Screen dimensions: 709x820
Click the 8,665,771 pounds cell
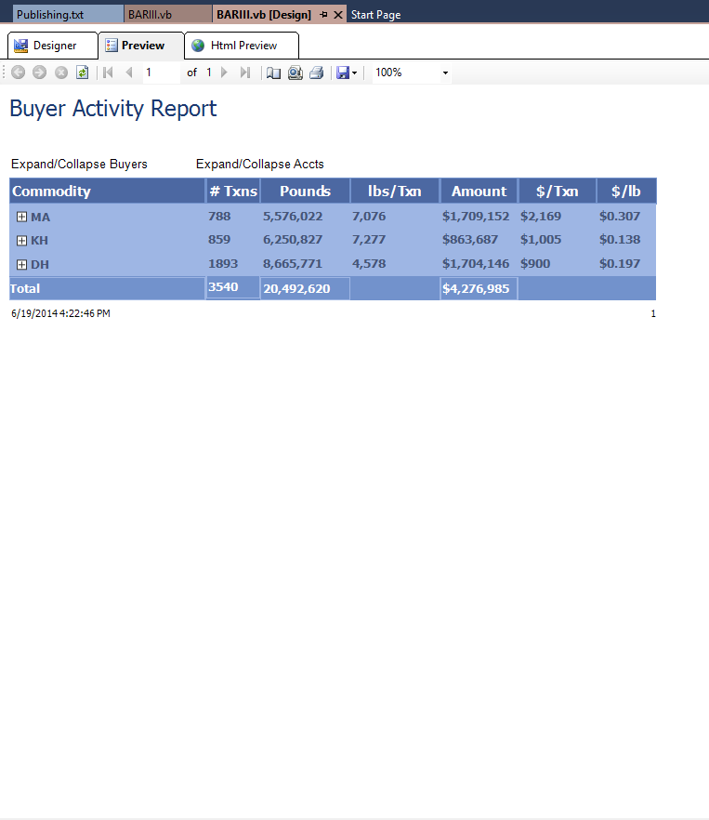click(x=293, y=264)
